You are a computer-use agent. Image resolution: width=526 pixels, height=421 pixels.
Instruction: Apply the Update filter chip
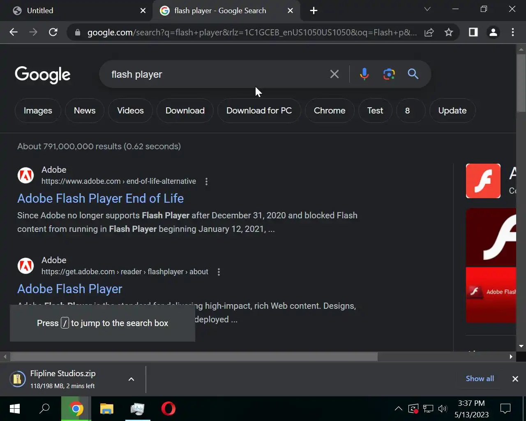452,111
